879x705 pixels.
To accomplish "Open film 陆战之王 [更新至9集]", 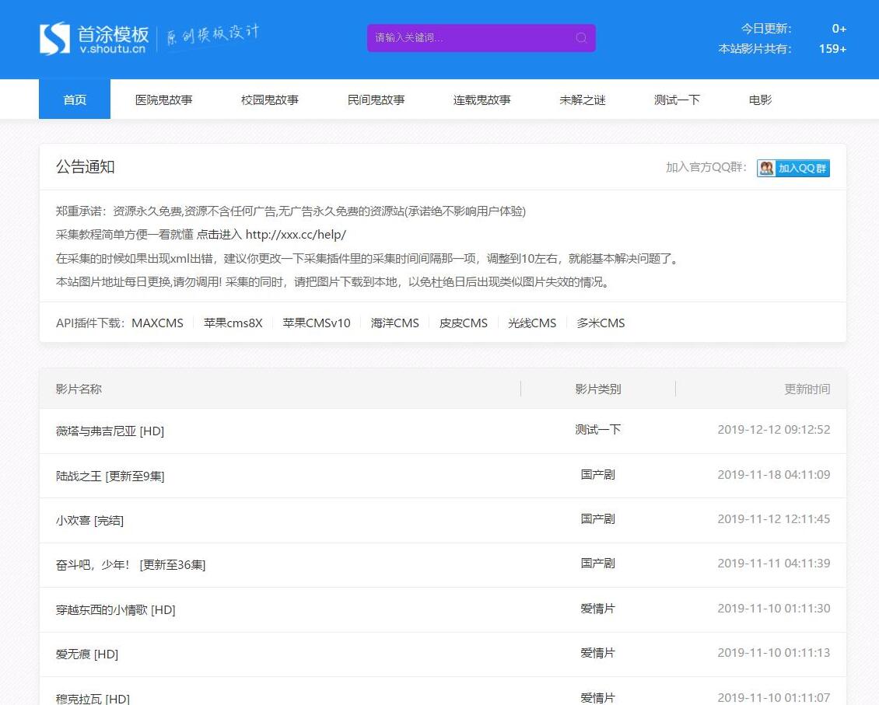I will [x=110, y=476].
